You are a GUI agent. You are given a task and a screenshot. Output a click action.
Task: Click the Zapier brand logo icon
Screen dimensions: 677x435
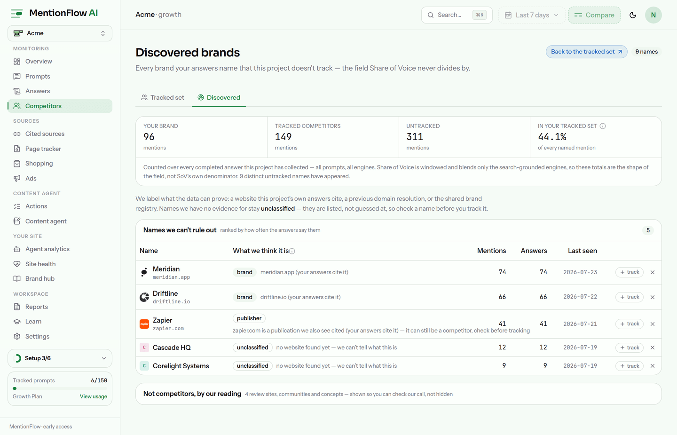click(x=144, y=324)
